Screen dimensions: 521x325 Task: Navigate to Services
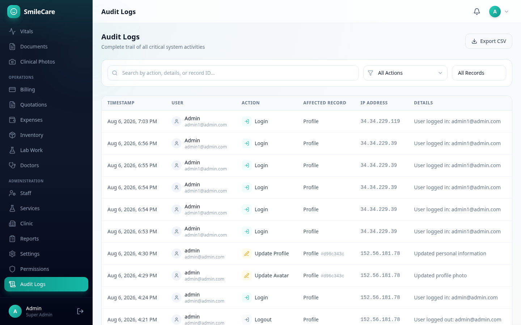pos(46,208)
